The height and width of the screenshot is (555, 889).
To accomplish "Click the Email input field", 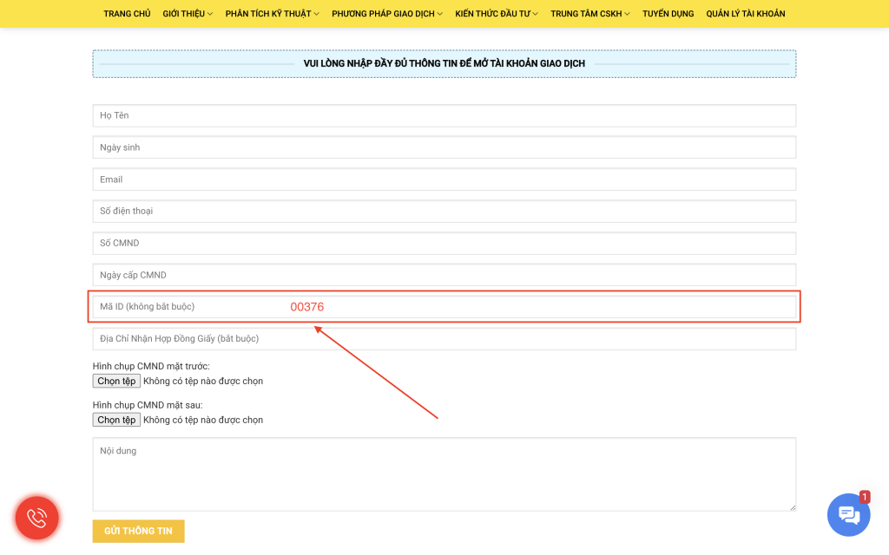I will click(444, 180).
